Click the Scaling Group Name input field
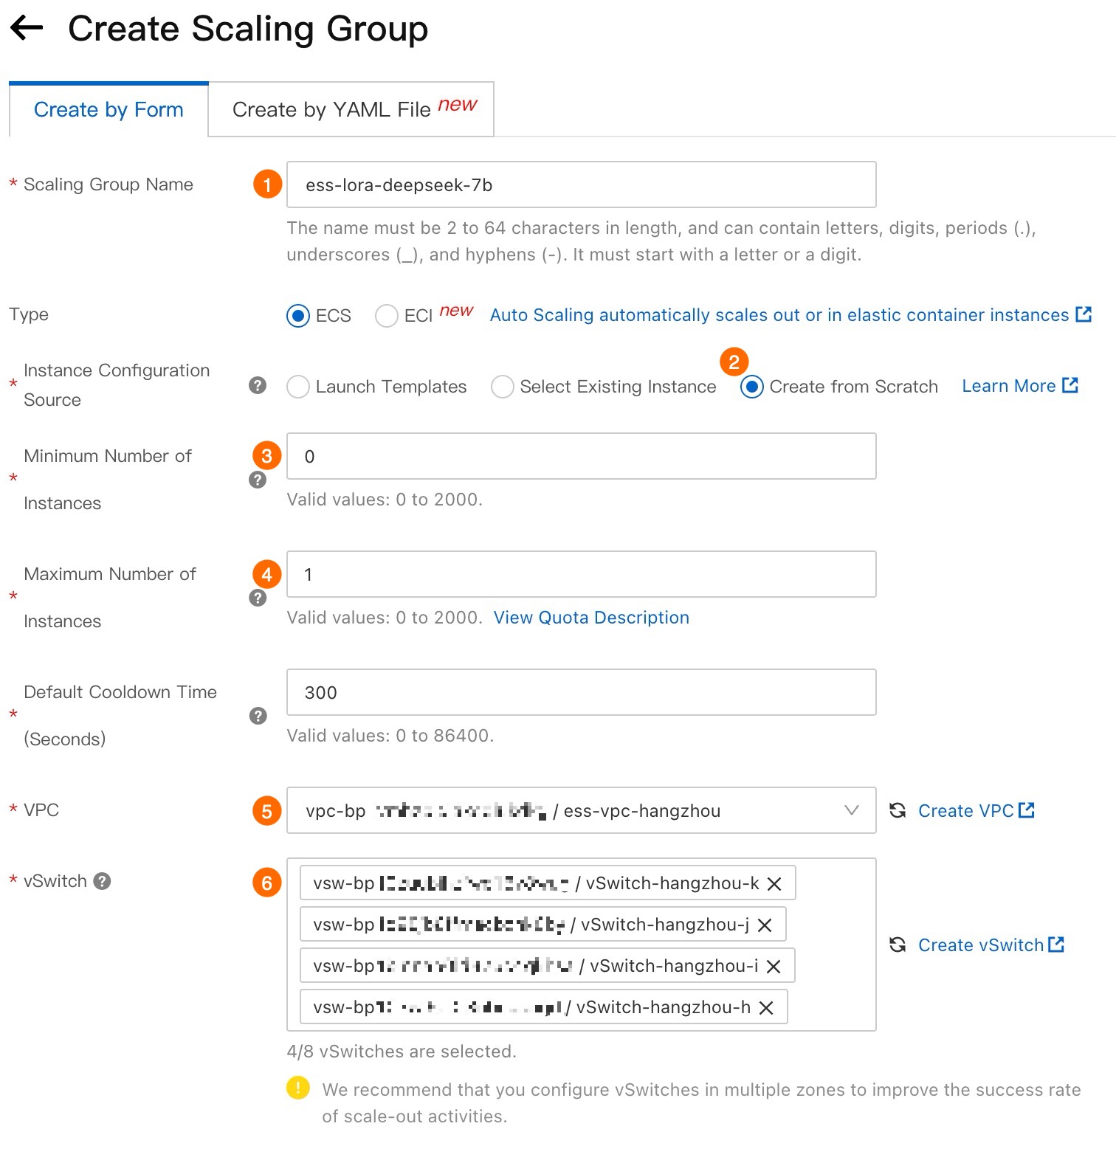This screenshot has height=1160, width=1116. (x=581, y=184)
